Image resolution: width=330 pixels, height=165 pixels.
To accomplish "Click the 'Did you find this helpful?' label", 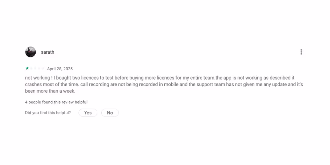I will tap(48, 113).
